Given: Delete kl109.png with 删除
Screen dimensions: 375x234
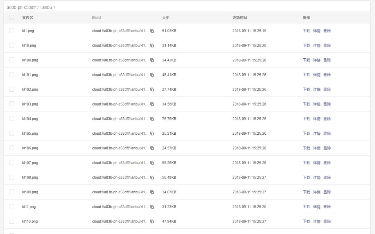Looking at the screenshot, I should (327, 192).
